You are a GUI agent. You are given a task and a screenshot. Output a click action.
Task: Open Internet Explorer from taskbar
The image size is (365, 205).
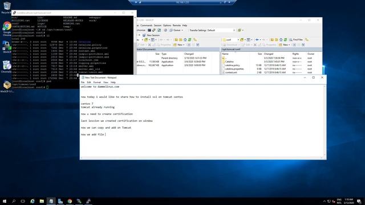33,201
